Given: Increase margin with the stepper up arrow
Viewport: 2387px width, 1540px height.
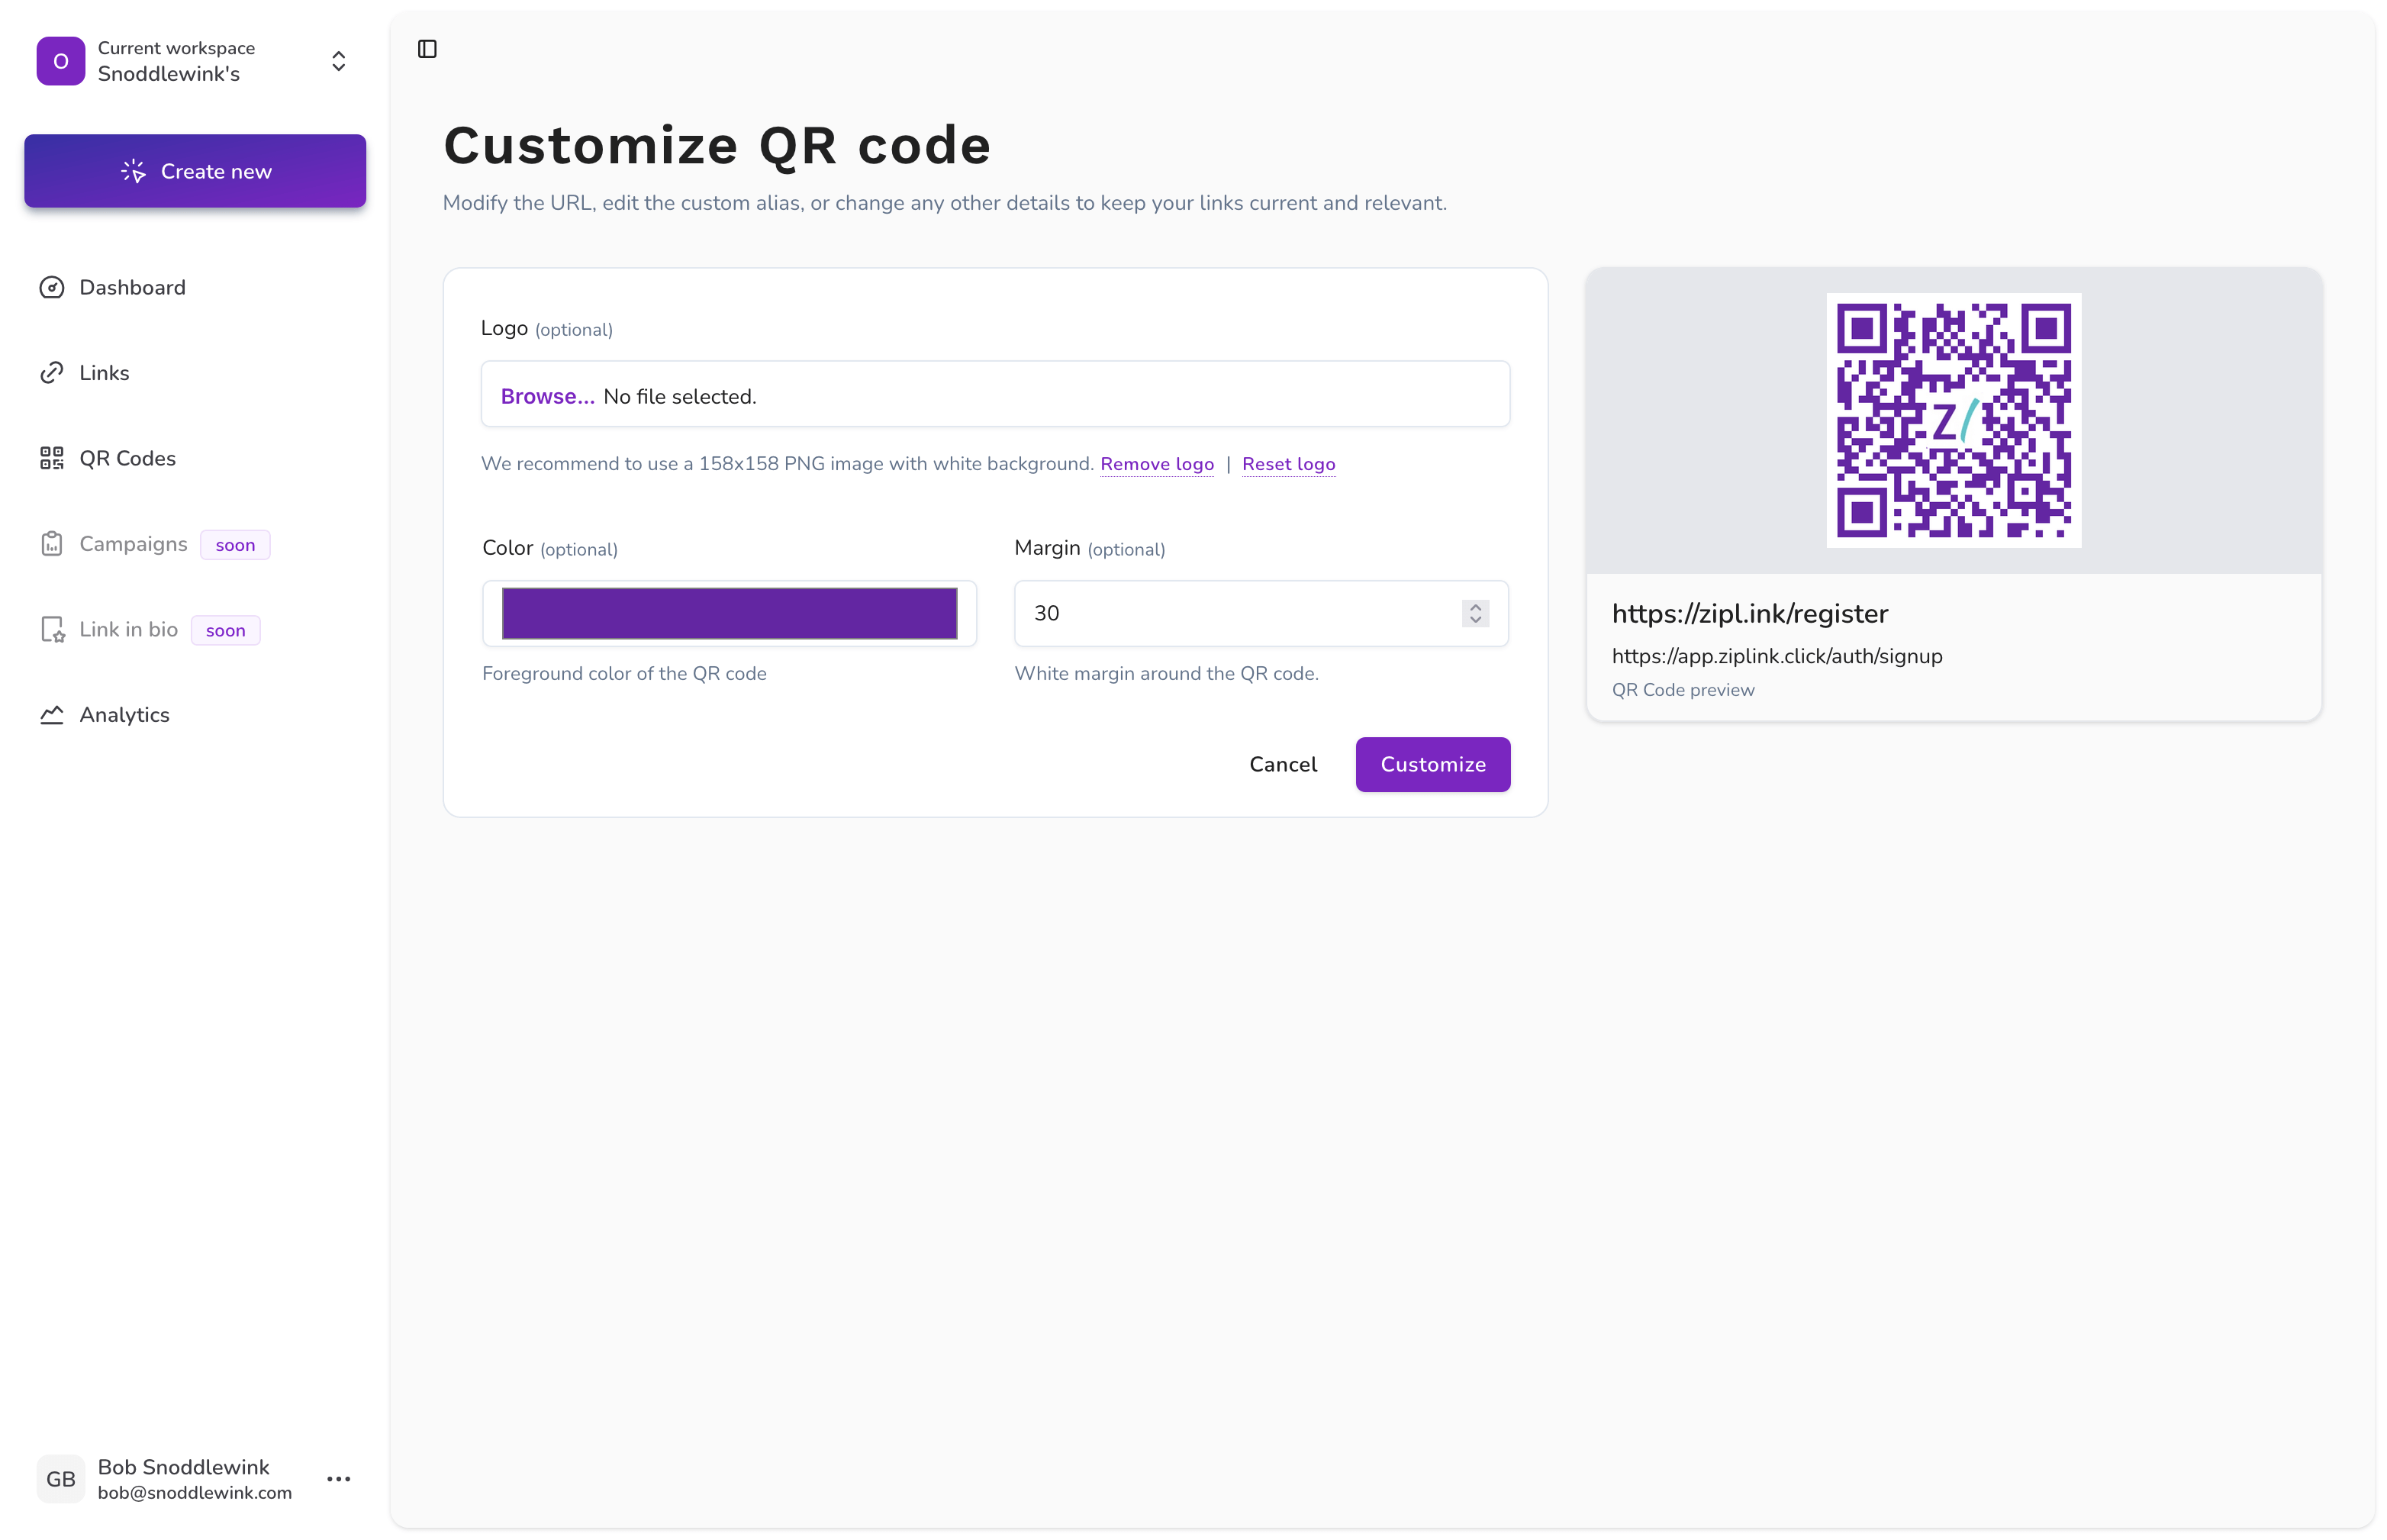Looking at the screenshot, I should (x=1475, y=607).
